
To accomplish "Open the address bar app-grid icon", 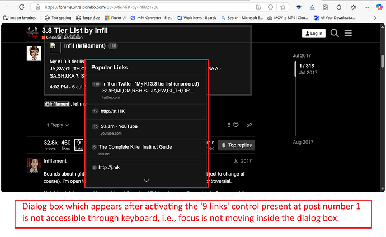I will click(x=258, y=7).
